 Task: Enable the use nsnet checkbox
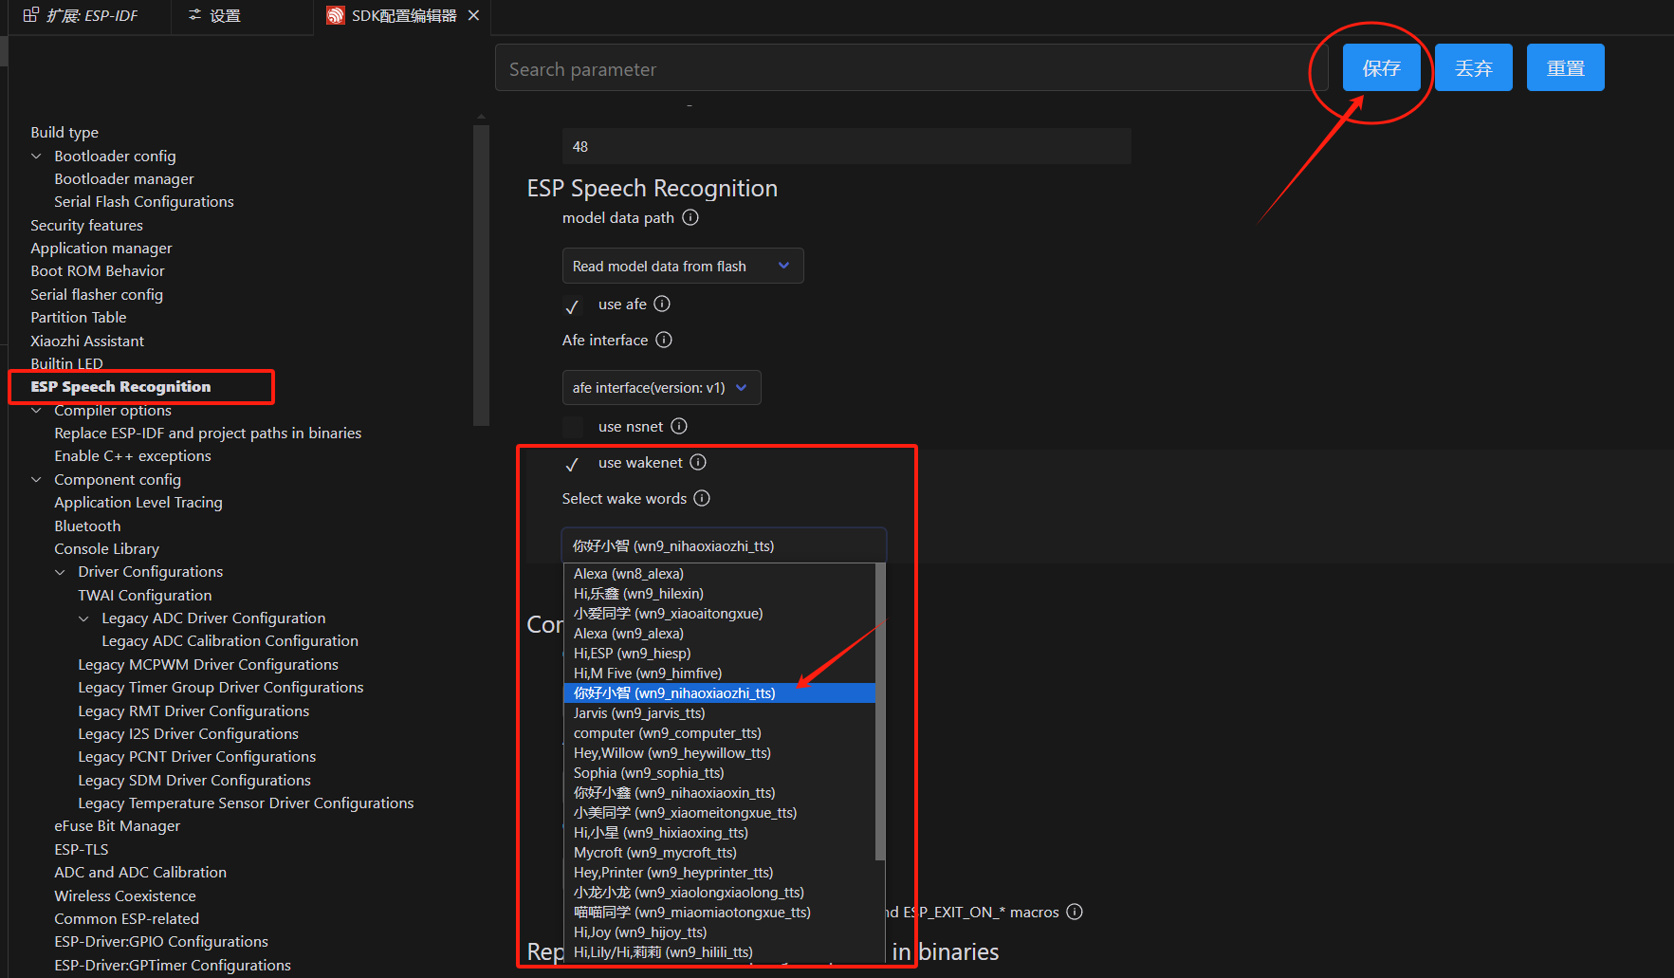pos(572,427)
